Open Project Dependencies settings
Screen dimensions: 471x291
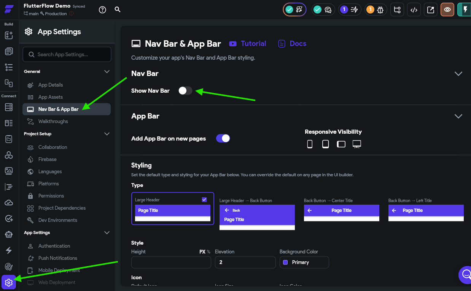click(x=67, y=208)
